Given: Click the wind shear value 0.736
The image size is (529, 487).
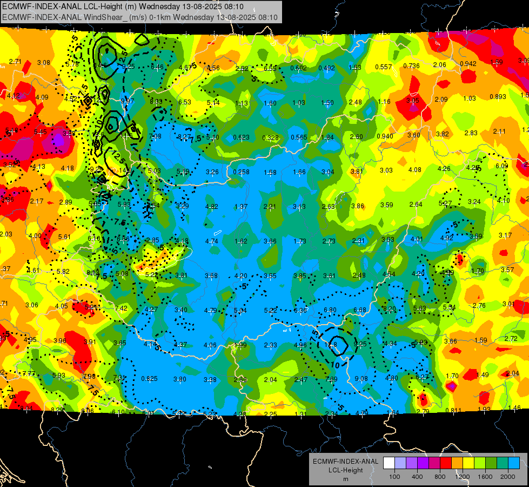Looking at the screenshot, I should pos(411,65).
